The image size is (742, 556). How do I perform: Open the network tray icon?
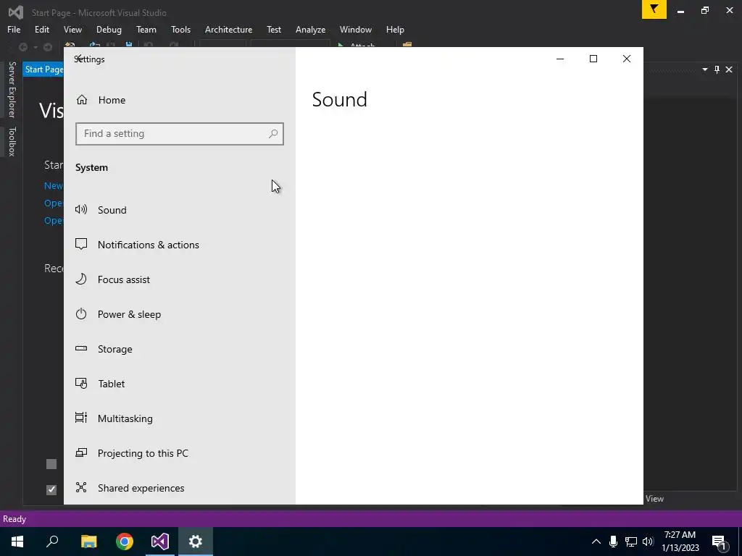631,542
